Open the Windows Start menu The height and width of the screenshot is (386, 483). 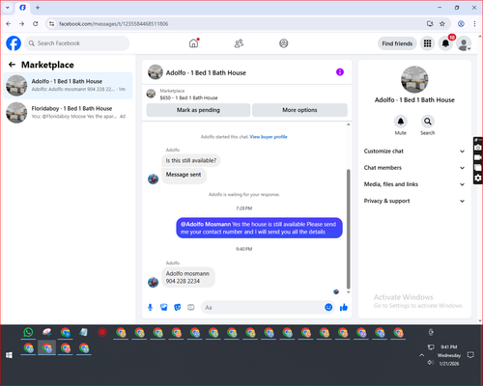coord(9,355)
